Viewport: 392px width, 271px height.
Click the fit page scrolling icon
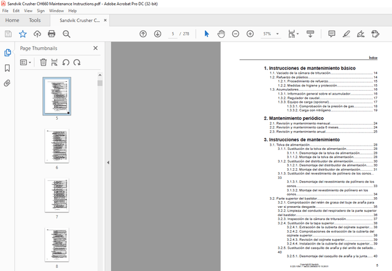[x=291, y=33]
